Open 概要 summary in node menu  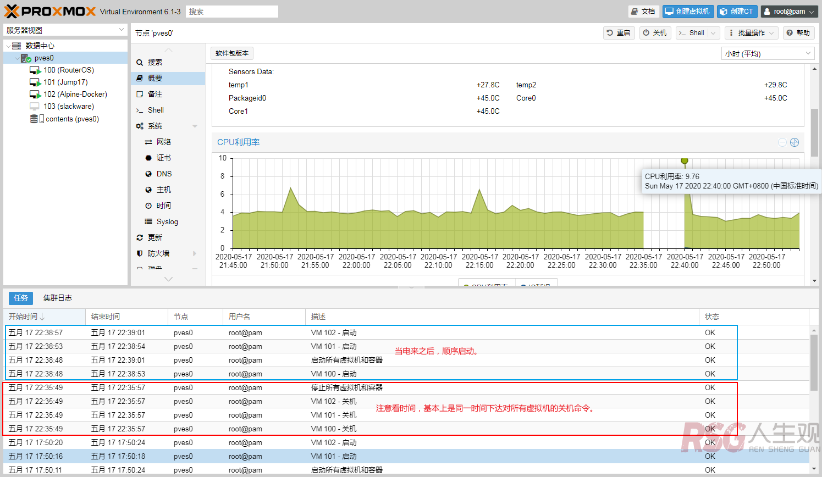(168, 78)
